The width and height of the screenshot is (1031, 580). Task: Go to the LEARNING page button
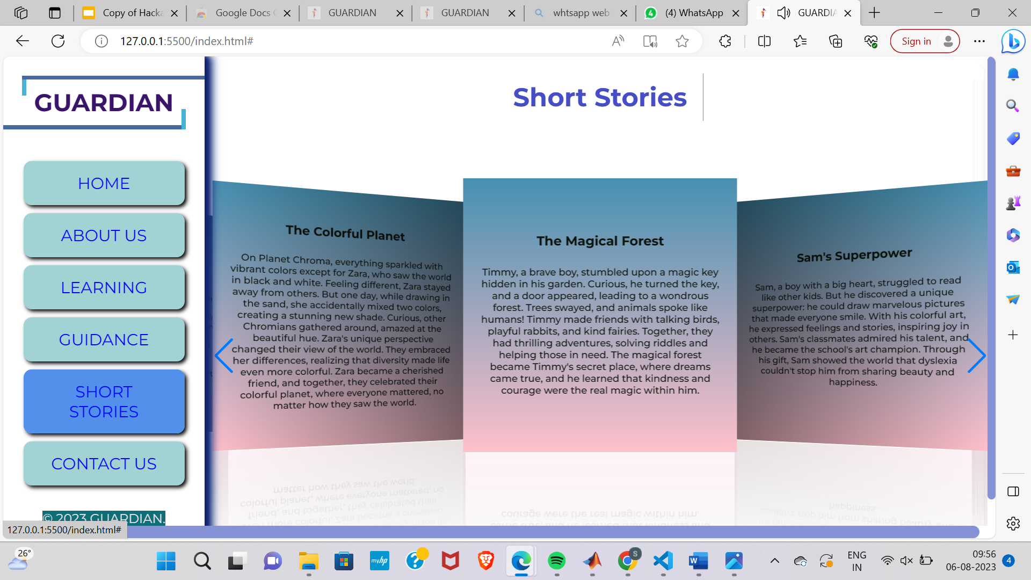(104, 287)
